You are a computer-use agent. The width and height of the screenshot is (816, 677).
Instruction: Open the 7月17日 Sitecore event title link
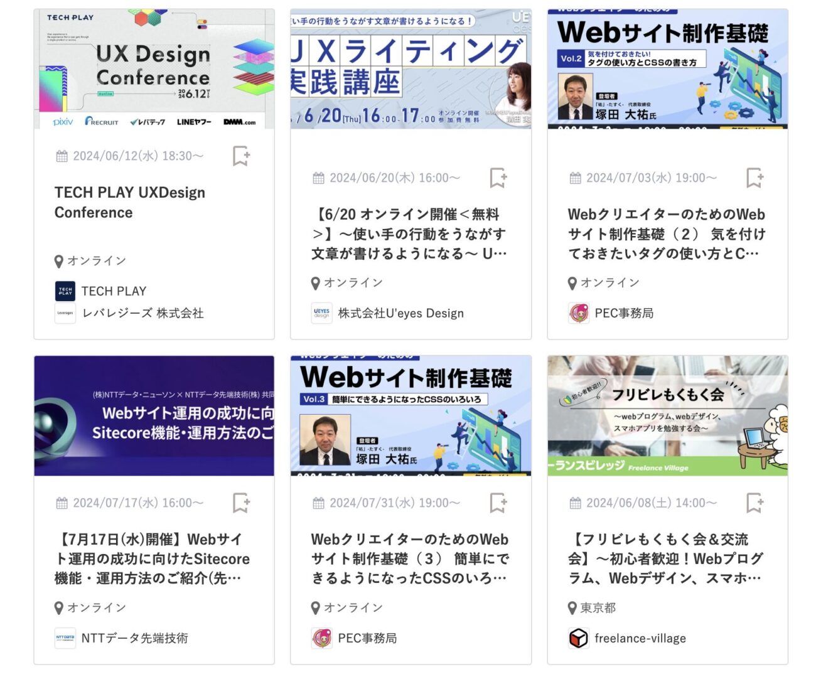click(x=152, y=558)
